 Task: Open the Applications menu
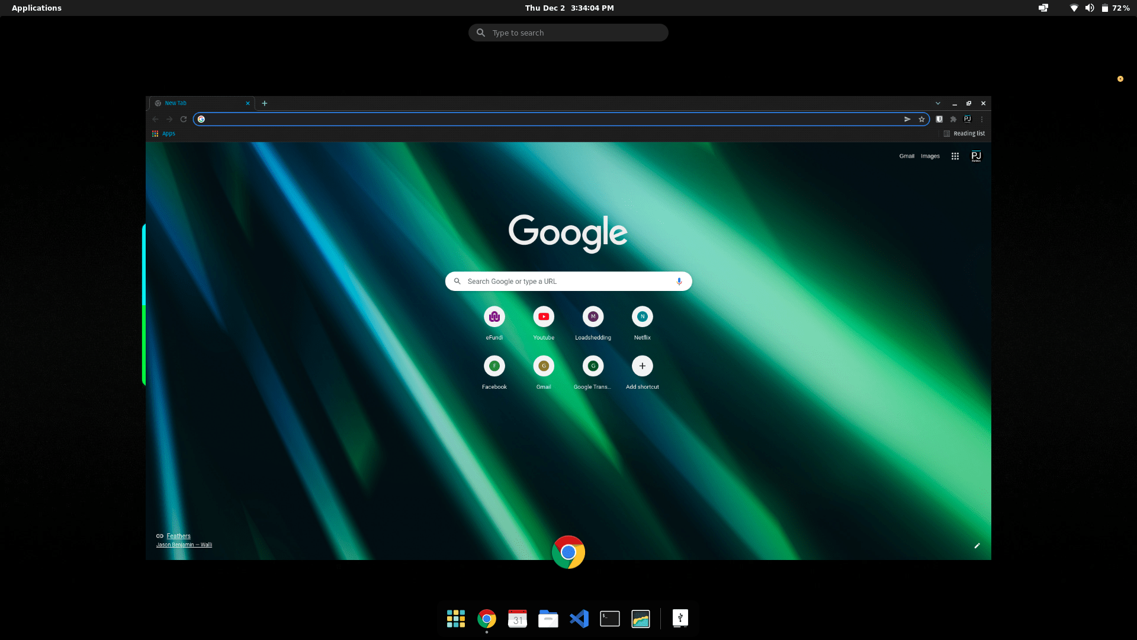tap(36, 8)
